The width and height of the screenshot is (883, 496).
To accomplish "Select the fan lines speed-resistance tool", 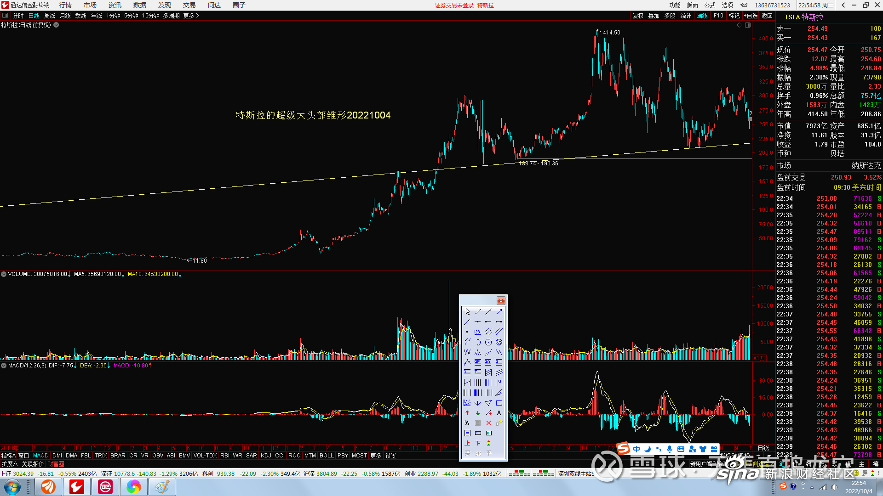I will pyautogui.click(x=499, y=393).
